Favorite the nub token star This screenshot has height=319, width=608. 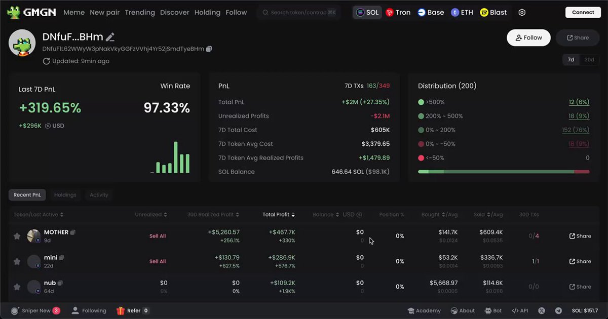coord(17,287)
